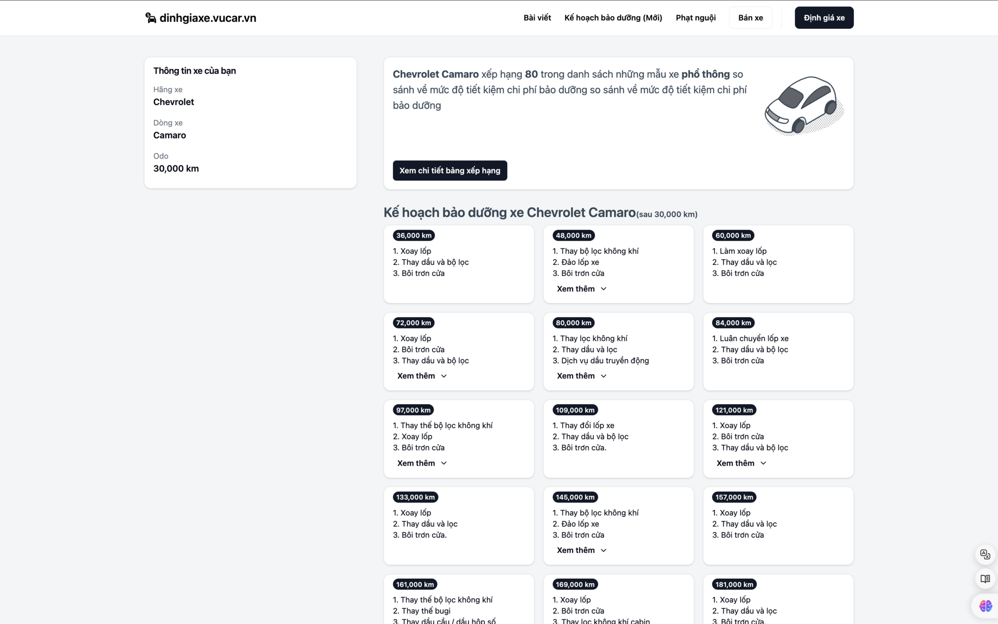Click the 161,000 km badge

(415, 585)
